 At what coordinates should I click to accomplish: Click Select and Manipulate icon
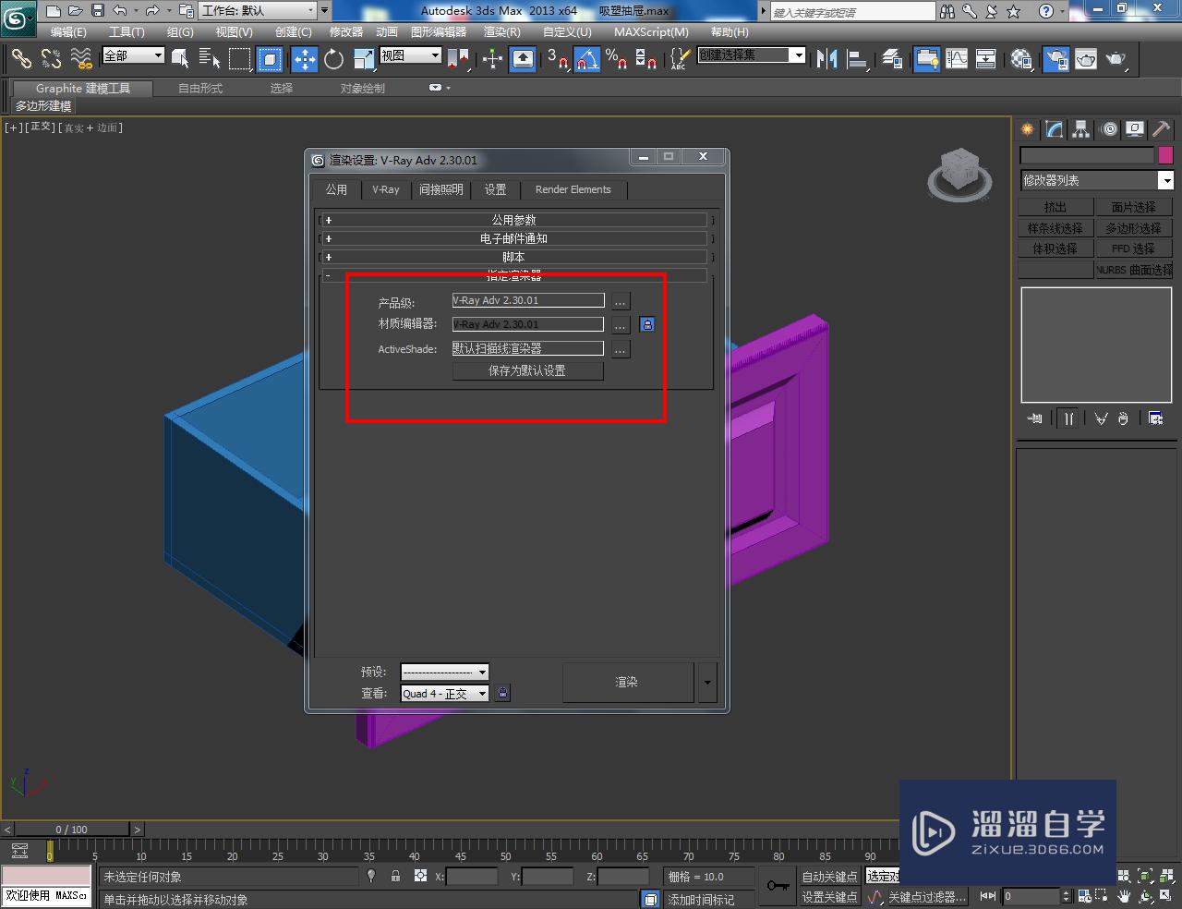point(492,59)
